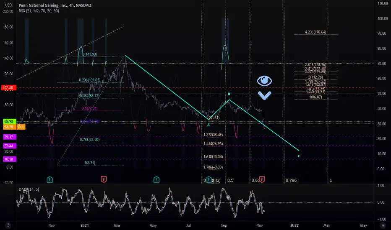The image size is (391, 230).
Task: Open green earnings marker above May 2021
Action: (156, 179)
